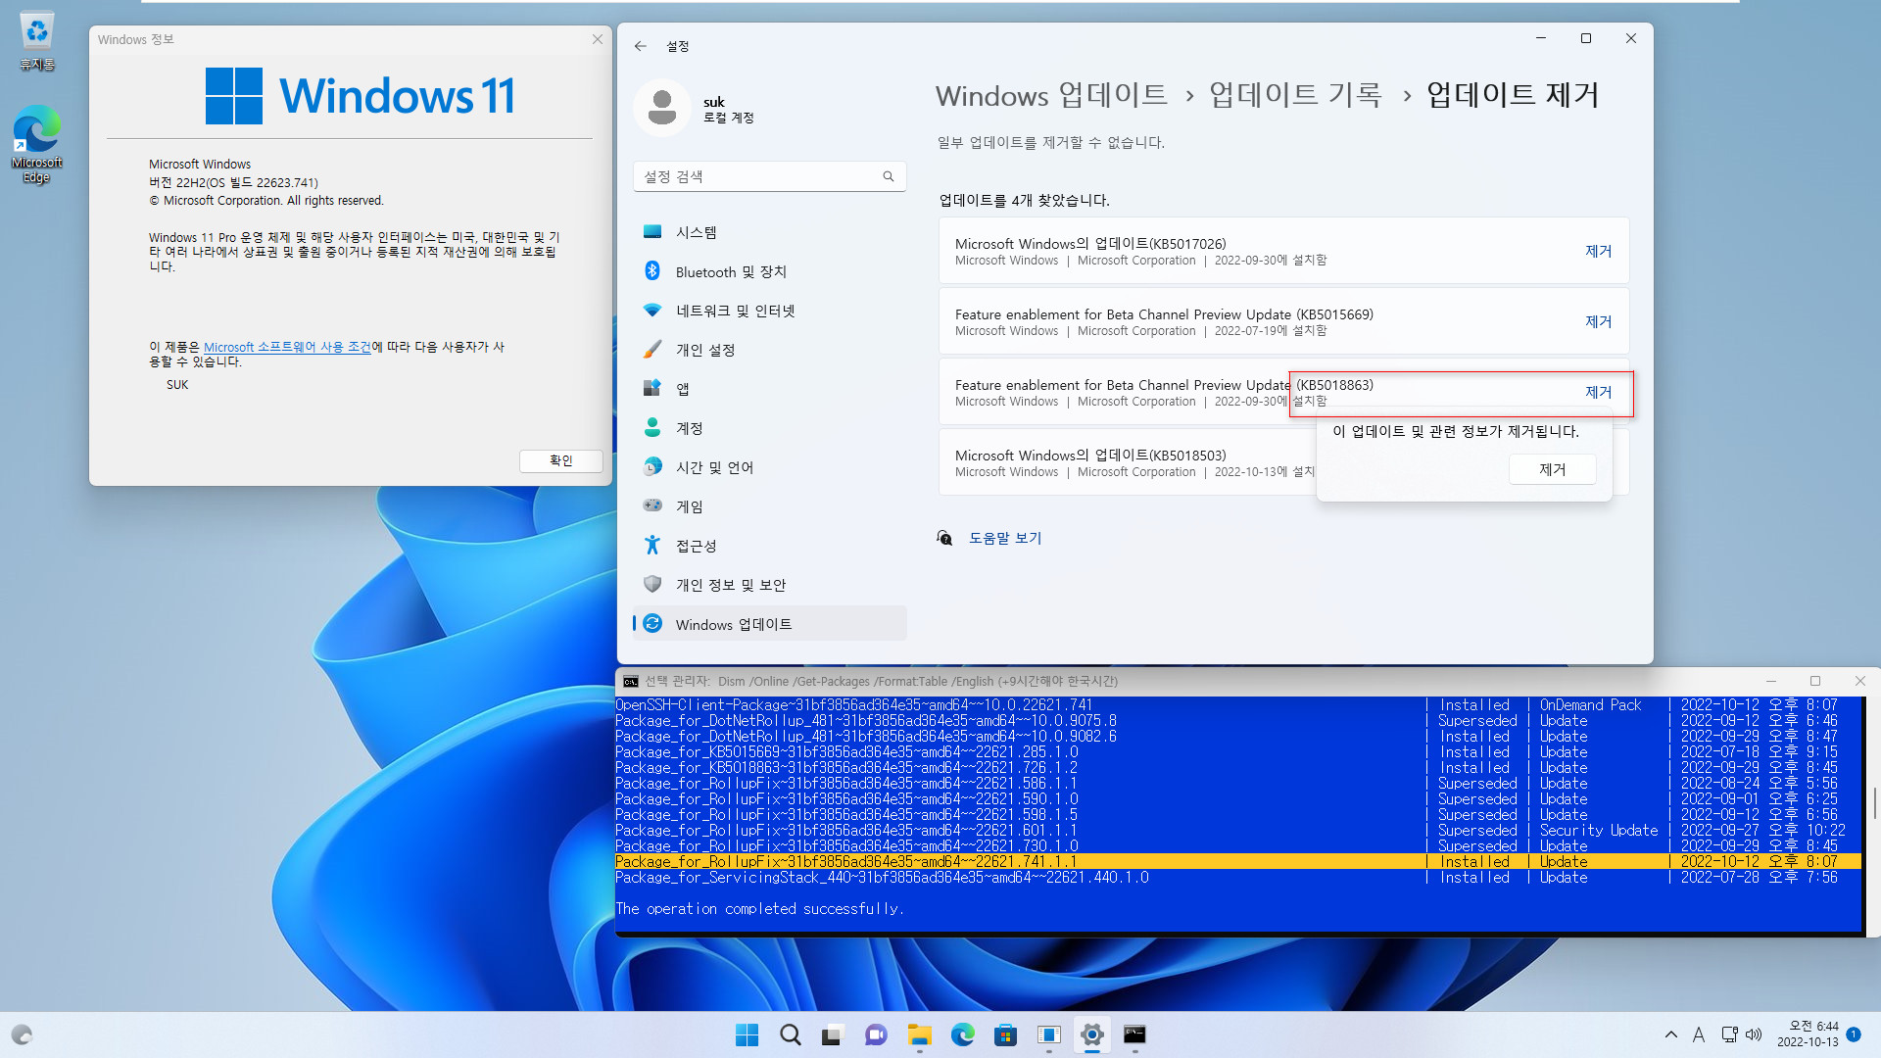
Task: Click the System monitor icon in sidebar
Action: point(652,231)
